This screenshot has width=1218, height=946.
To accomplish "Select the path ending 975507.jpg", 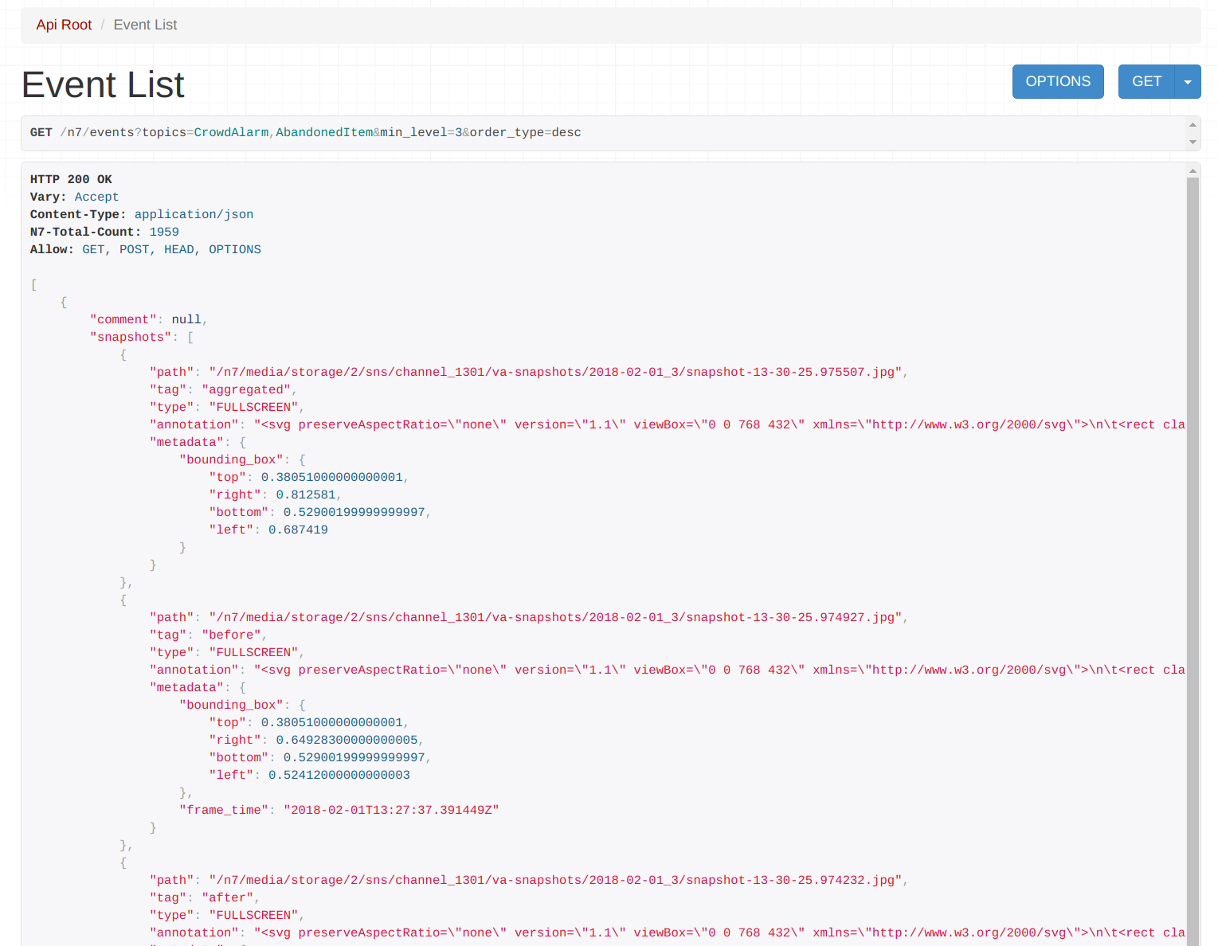I will point(555,372).
